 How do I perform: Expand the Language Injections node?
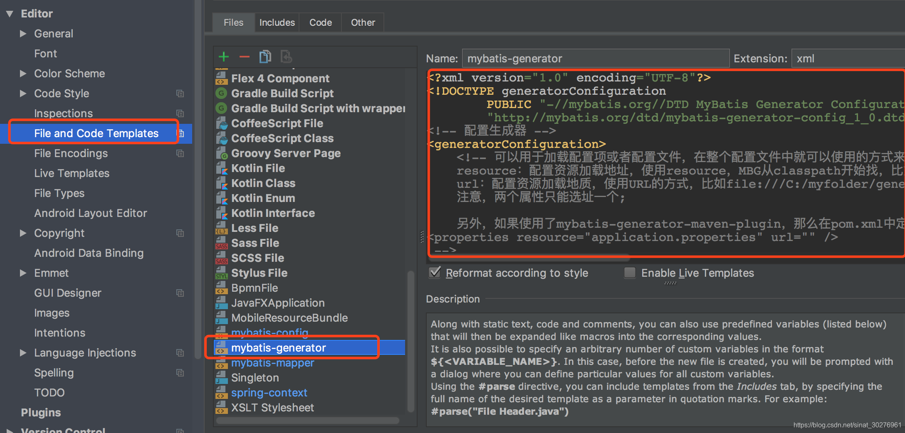click(x=23, y=353)
